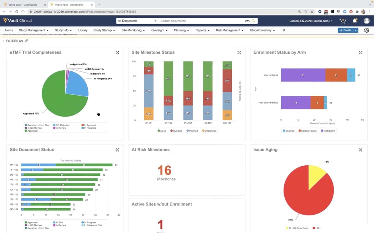Click the In Progress 24% blue pie slice
Screen dimensions: 374x233
click(x=78, y=83)
